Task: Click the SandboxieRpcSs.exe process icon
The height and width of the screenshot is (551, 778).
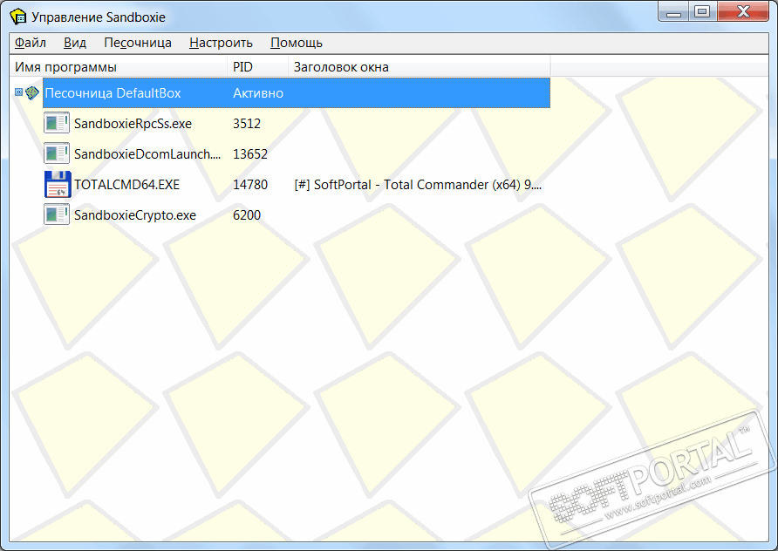Action: (57, 123)
